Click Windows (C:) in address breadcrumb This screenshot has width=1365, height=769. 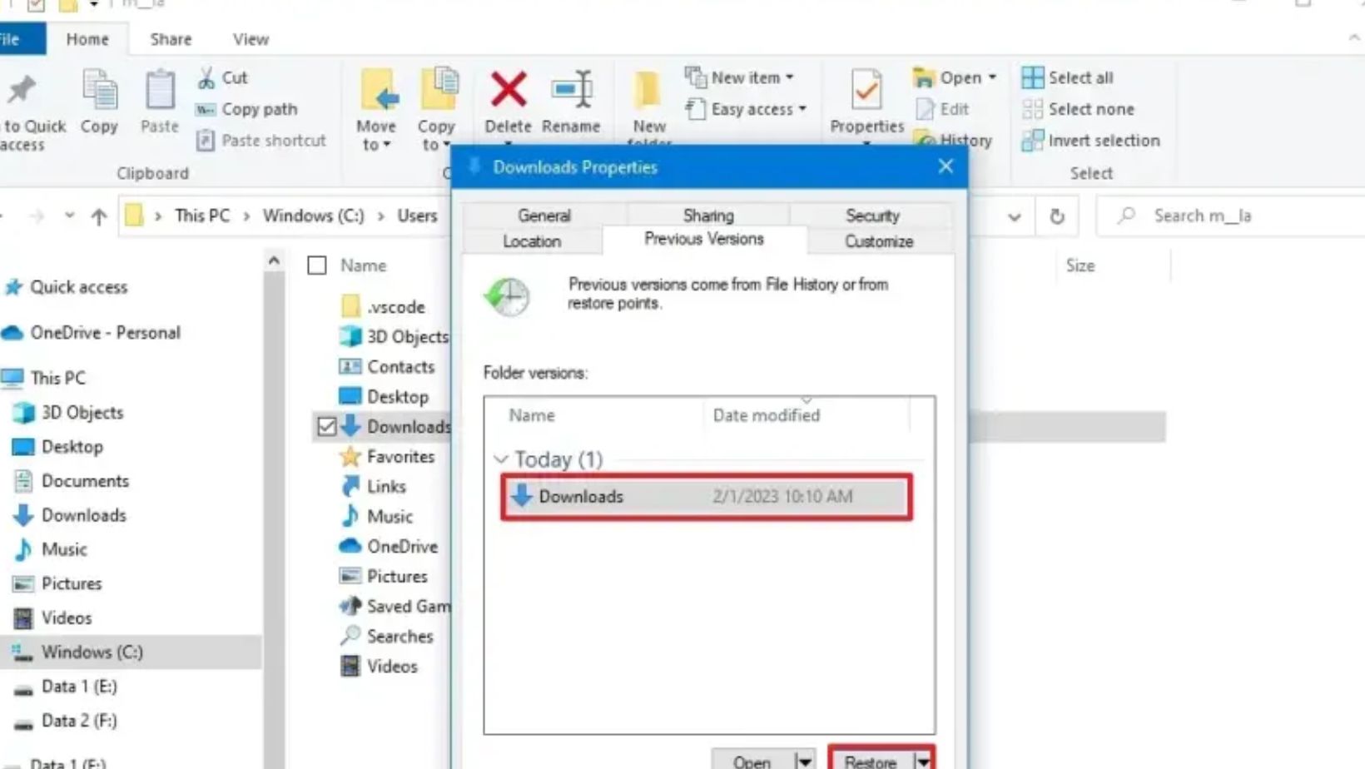point(314,216)
